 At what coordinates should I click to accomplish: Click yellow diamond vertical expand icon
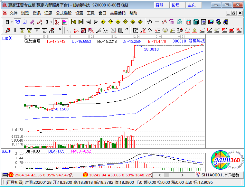[140, 22]
